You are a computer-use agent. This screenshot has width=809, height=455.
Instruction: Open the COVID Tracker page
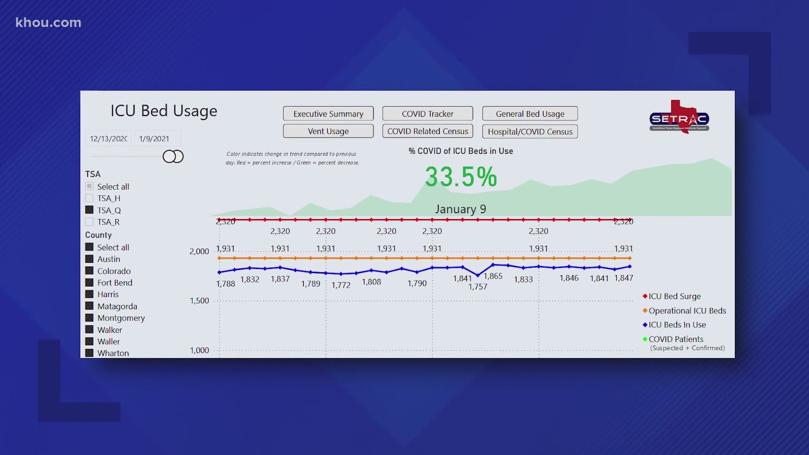(428, 114)
